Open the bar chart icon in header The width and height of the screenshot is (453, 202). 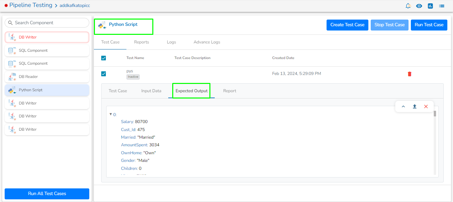click(x=430, y=6)
